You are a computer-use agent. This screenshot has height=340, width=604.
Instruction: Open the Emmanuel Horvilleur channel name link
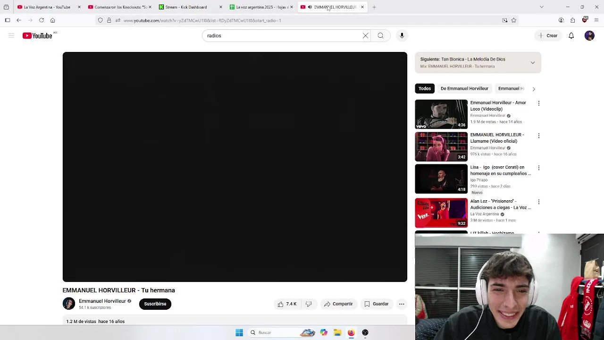click(102, 301)
